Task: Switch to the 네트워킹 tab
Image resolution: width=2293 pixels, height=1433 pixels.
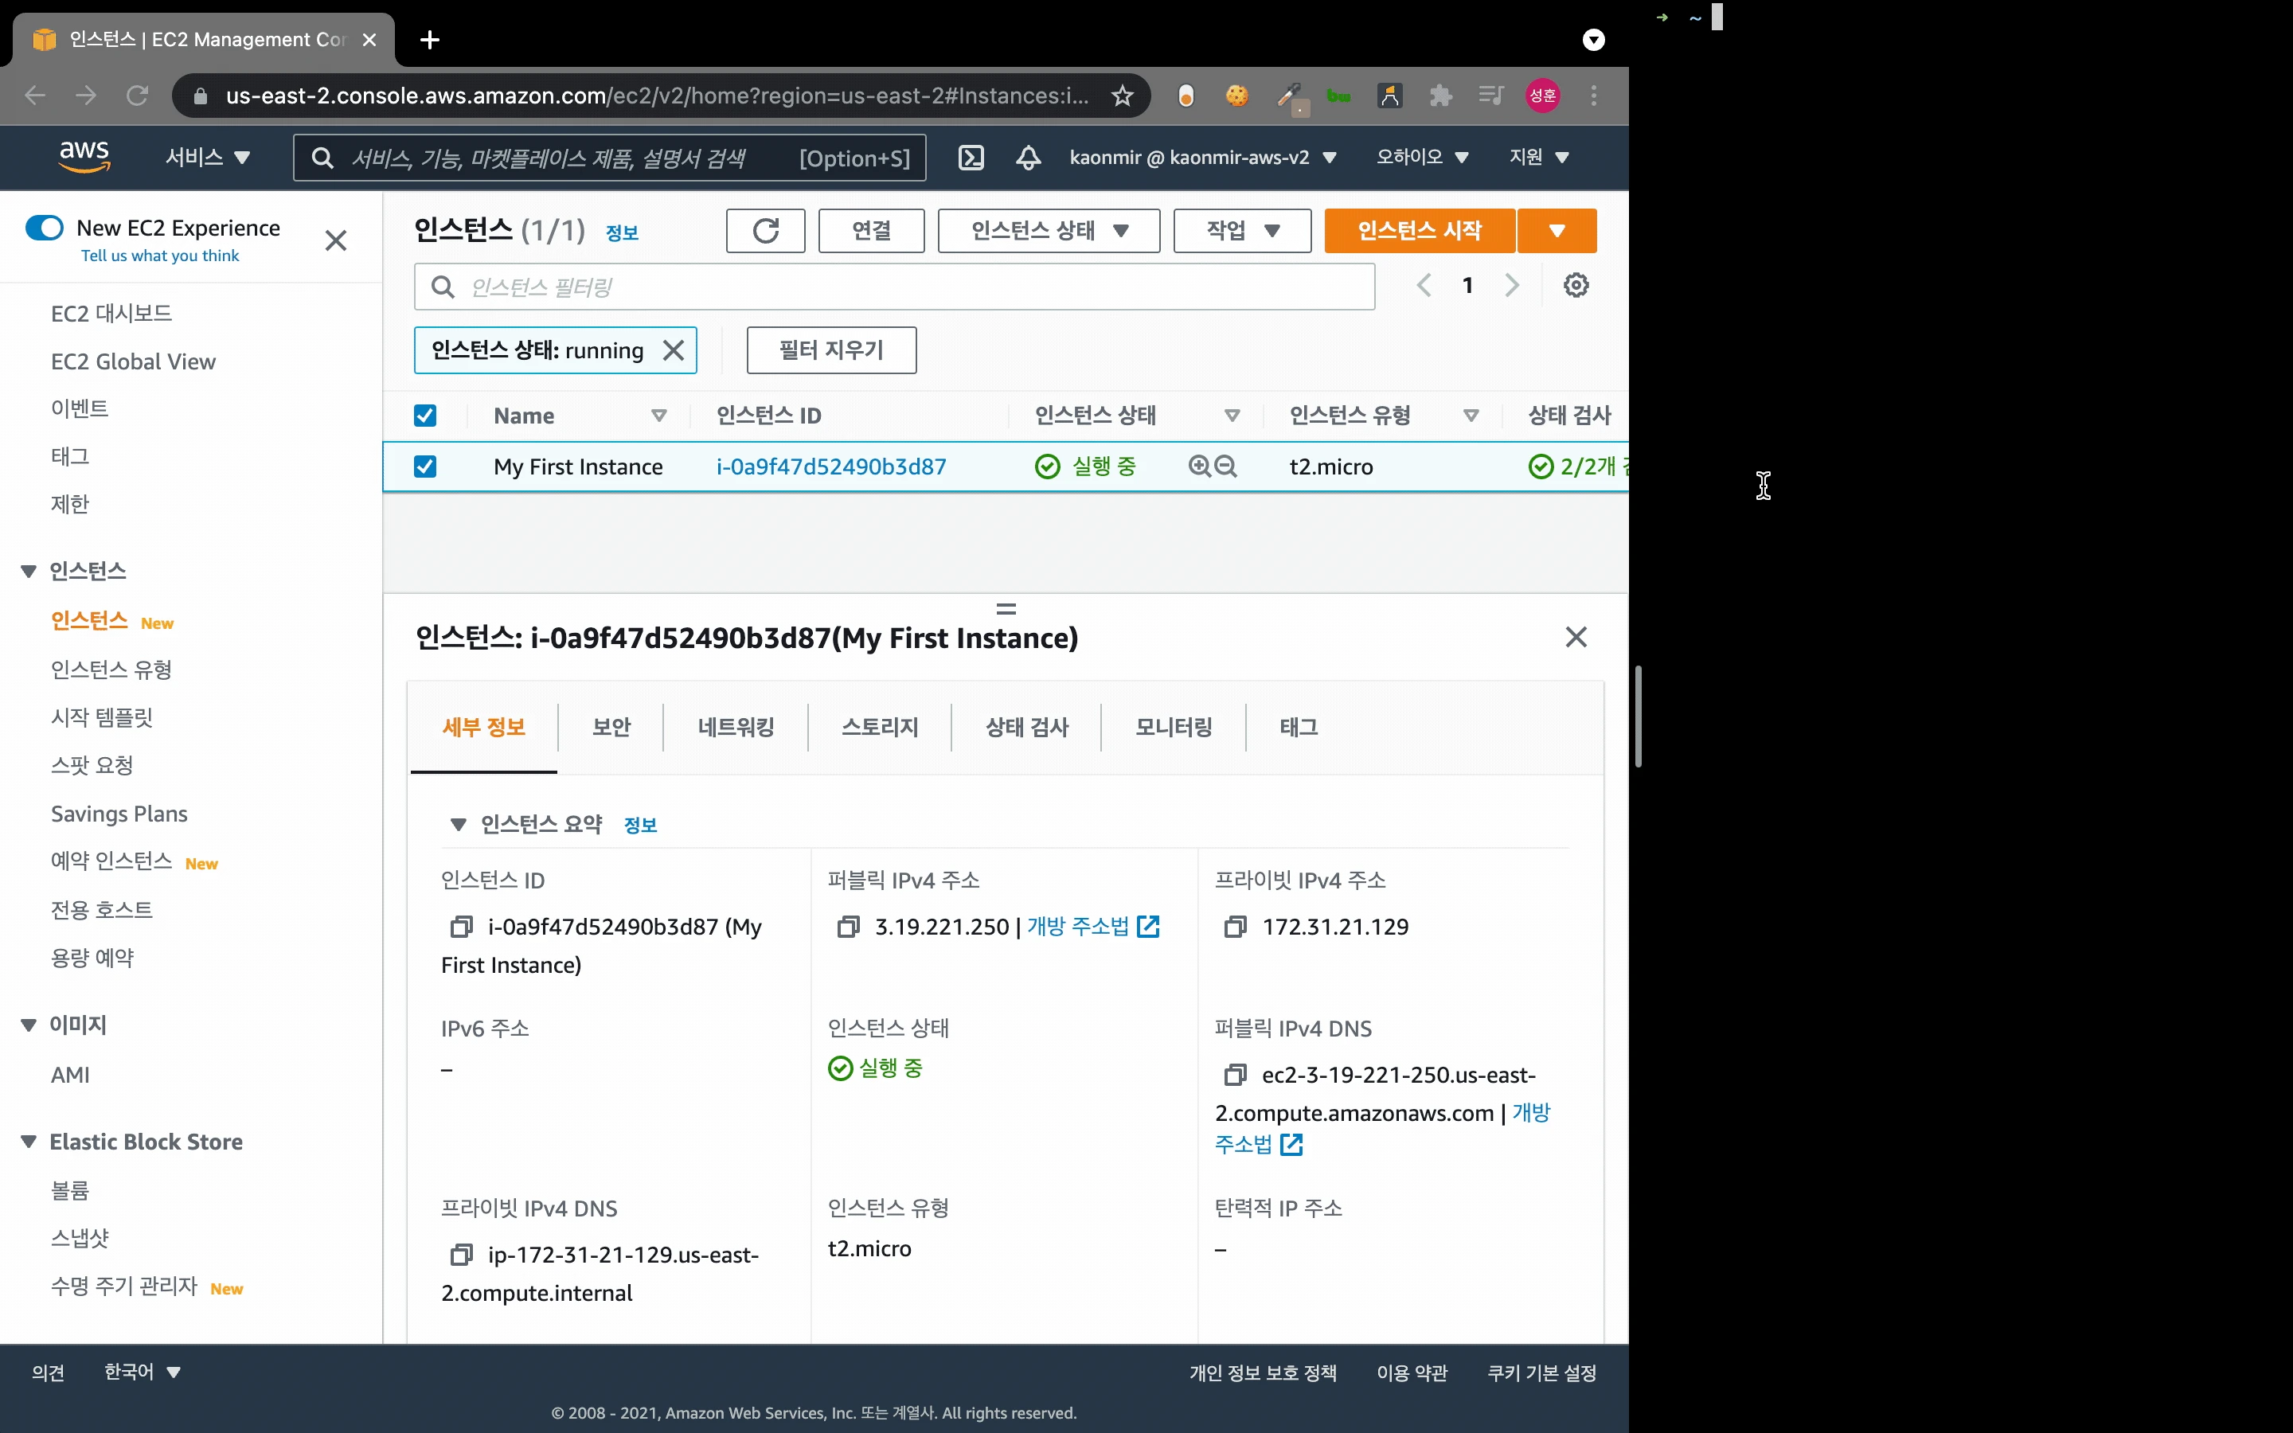Action: [736, 727]
